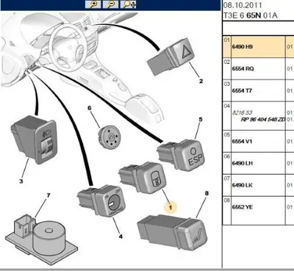Click quantity 01 in the 6490 H9 row
294x271 pixels.
[290, 46]
